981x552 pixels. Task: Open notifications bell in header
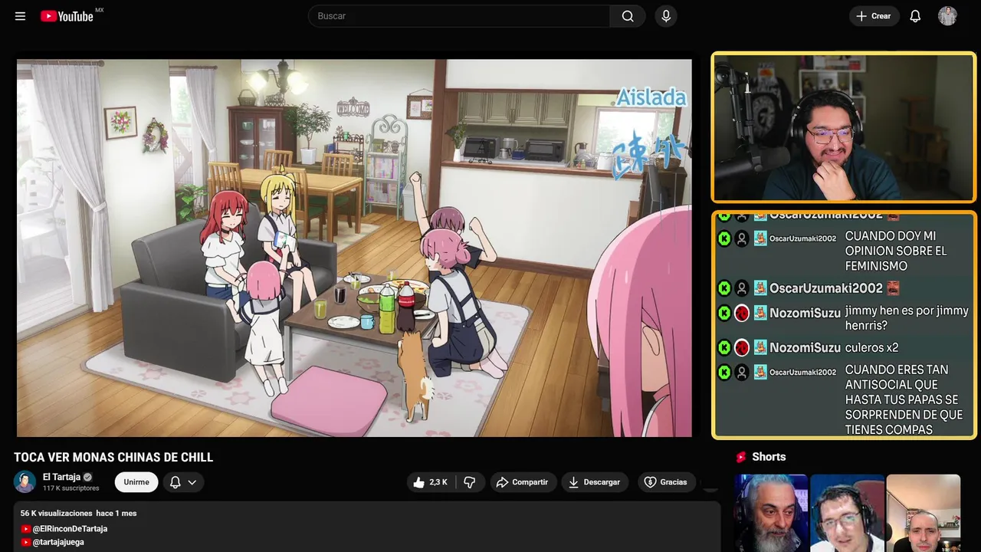(915, 16)
